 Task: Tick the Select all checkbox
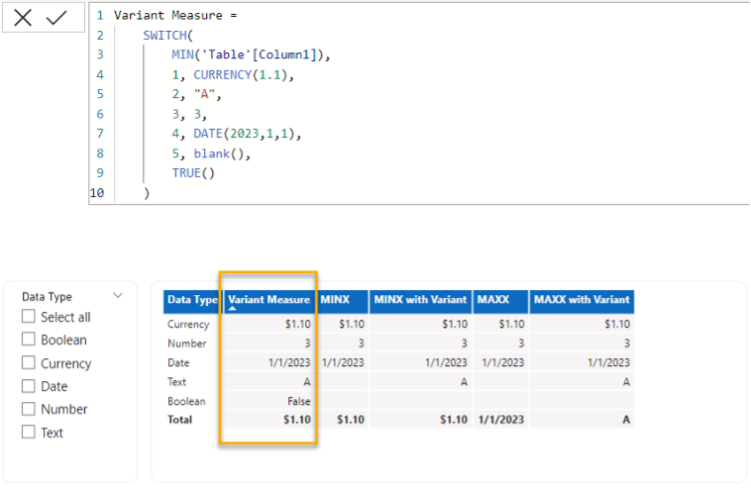[x=29, y=317]
